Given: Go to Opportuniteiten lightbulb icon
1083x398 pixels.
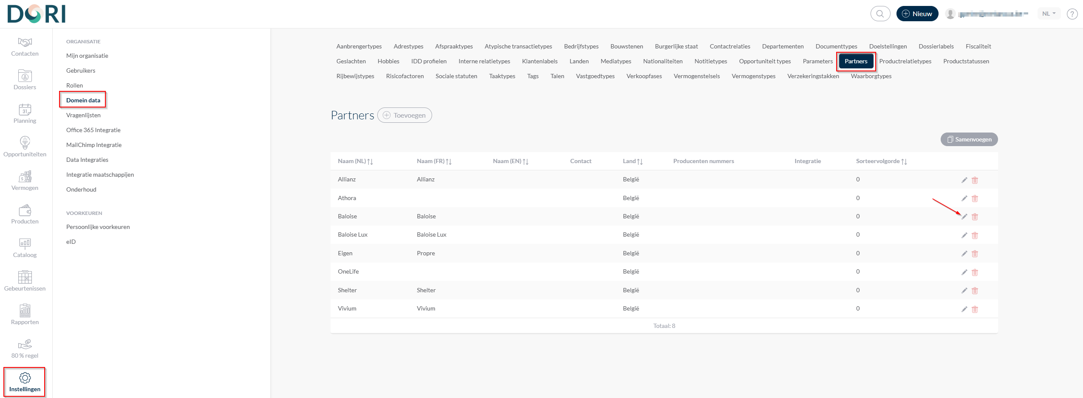Looking at the screenshot, I should pyautogui.click(x=25, y=143).
